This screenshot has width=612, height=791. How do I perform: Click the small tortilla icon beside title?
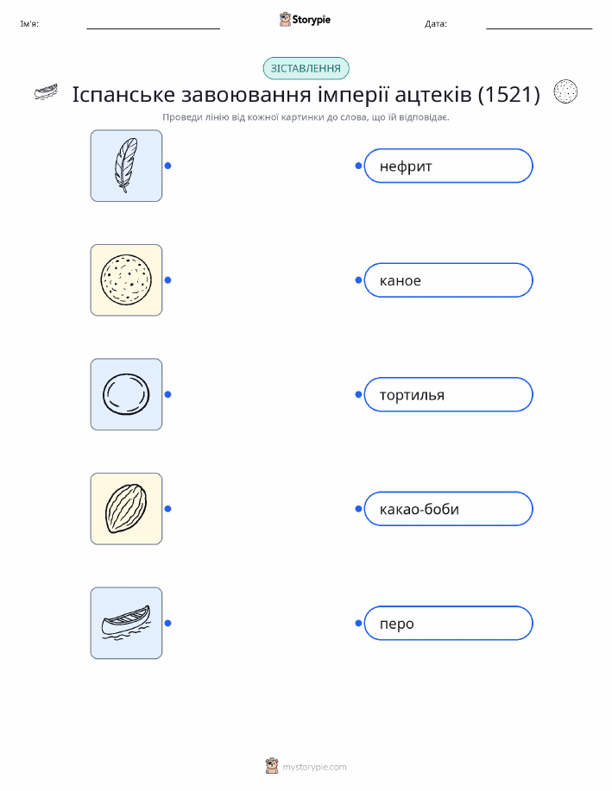tap(565, 91)
